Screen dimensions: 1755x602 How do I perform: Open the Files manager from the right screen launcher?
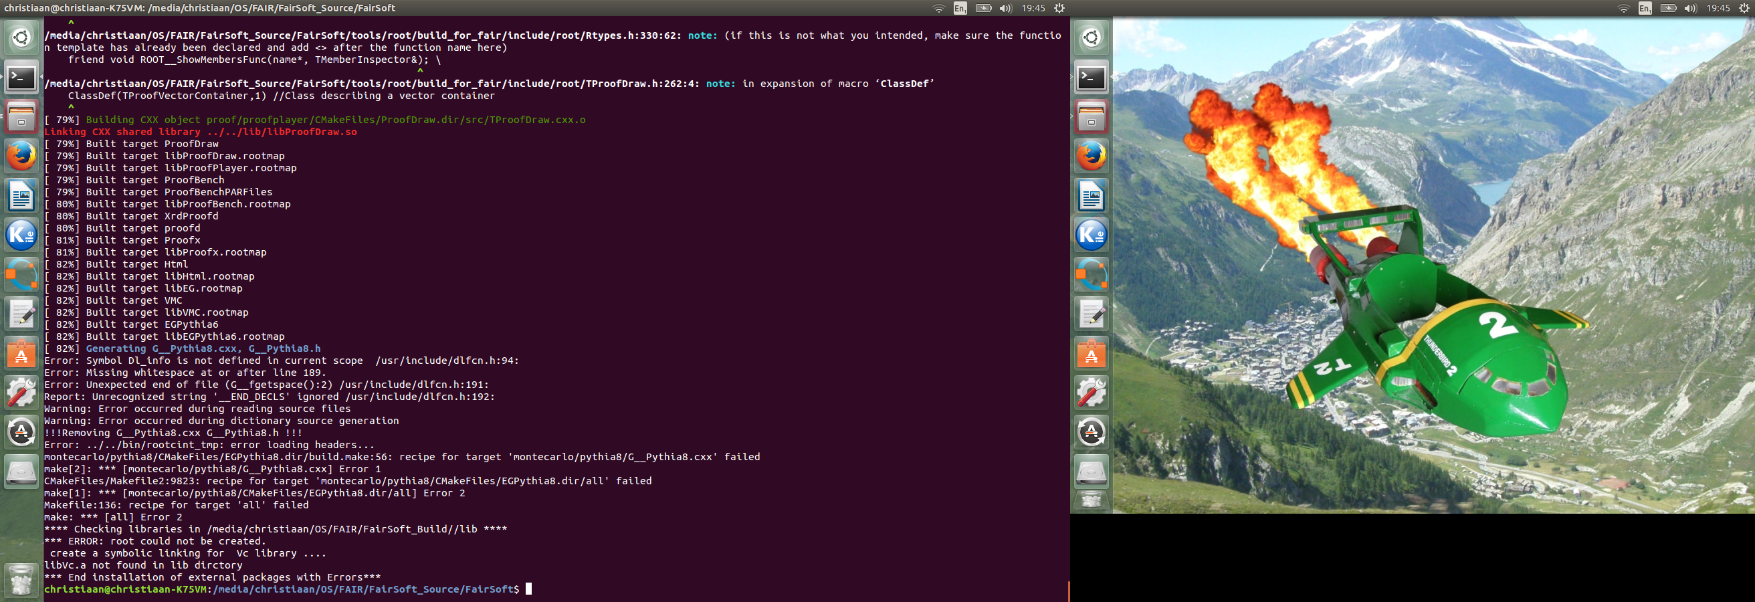(1092, 116)
